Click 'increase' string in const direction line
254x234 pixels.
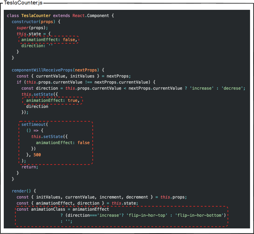click(202, 88)
